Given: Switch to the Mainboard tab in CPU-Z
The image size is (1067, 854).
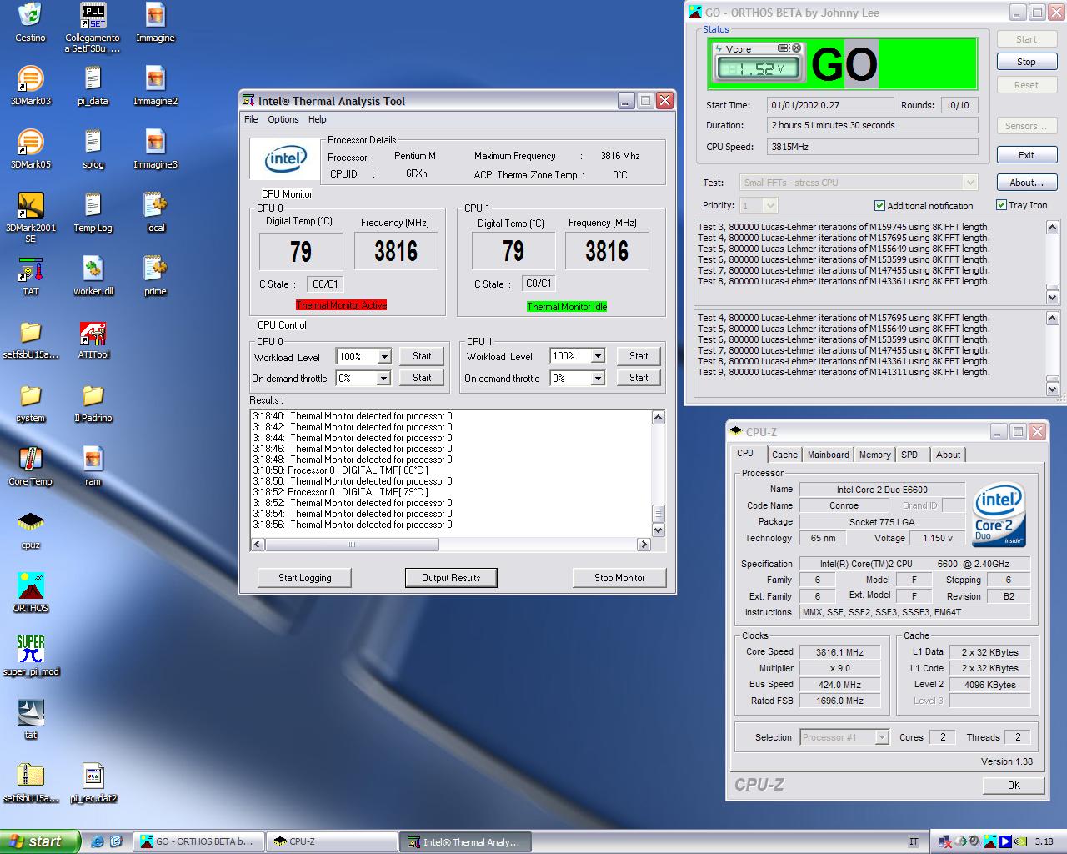Looking at the screenshot, I should click(829, 455).
